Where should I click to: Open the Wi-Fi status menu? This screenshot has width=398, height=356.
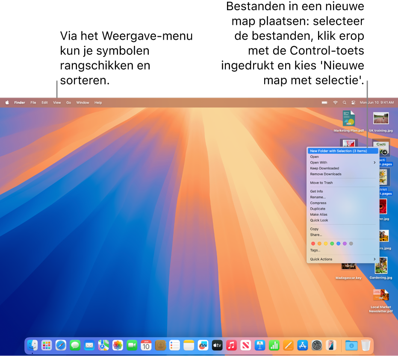pos(335,103)
